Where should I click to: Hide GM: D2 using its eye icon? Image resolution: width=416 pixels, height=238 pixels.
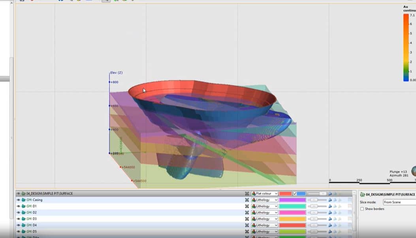[x=18, y=213]
